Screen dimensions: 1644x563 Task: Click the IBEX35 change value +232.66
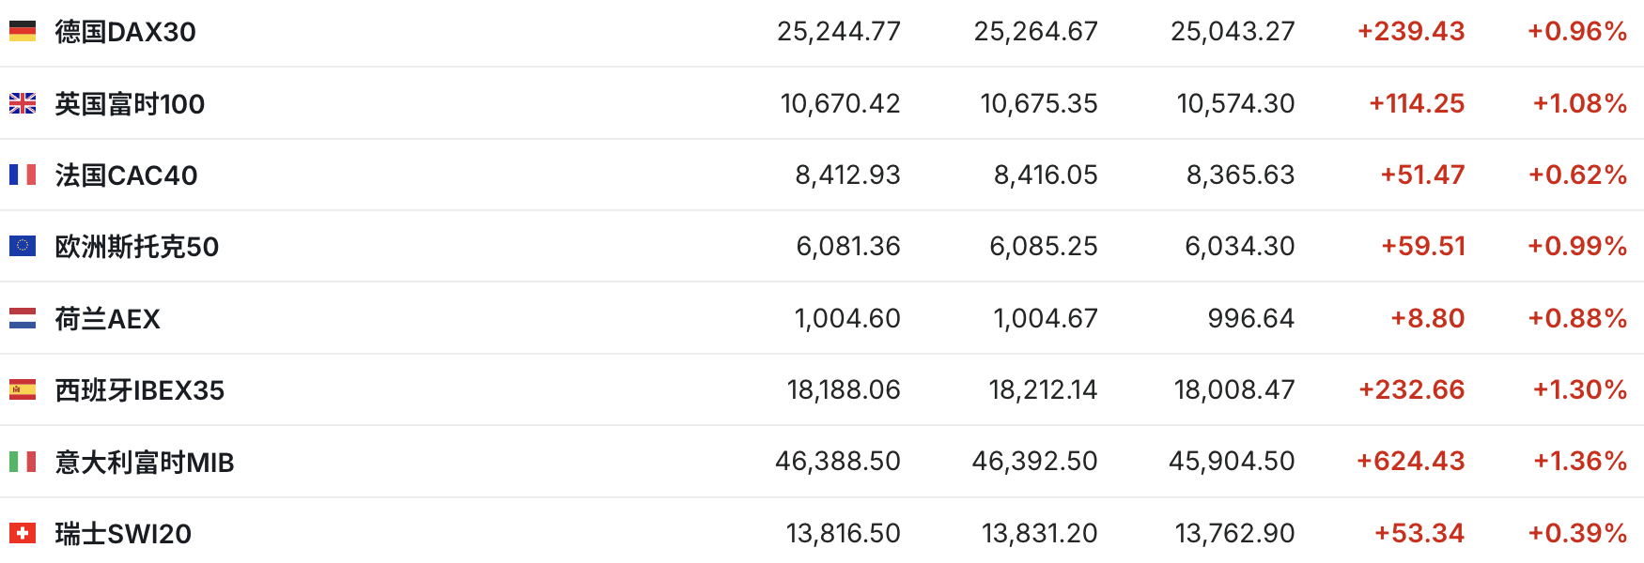point(1411,389)
